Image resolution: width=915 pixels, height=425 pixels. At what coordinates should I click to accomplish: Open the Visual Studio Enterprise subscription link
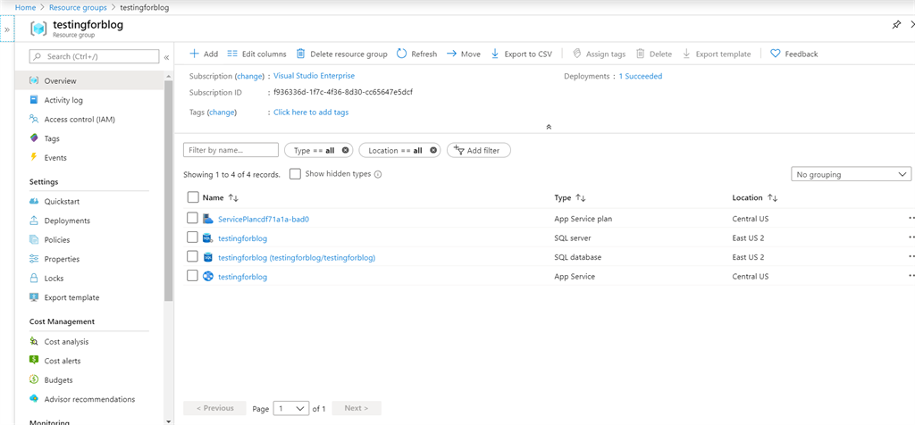[x=314, y=76]
